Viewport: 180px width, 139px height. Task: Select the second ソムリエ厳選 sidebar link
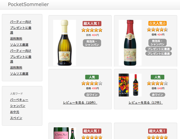tap(19, 74)
